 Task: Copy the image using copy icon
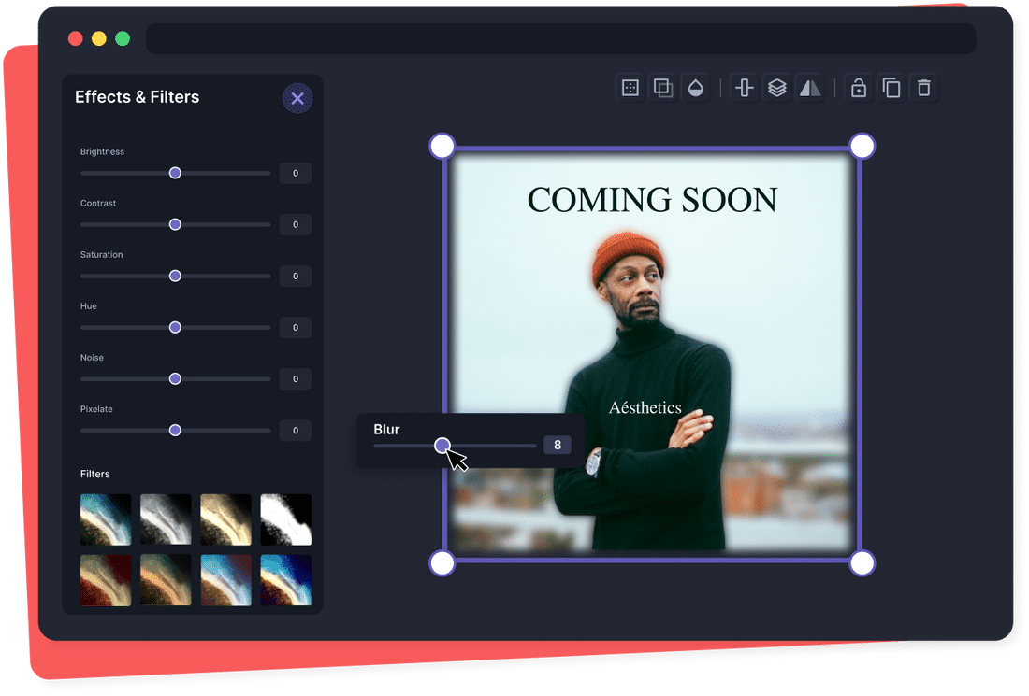(891, 87)
